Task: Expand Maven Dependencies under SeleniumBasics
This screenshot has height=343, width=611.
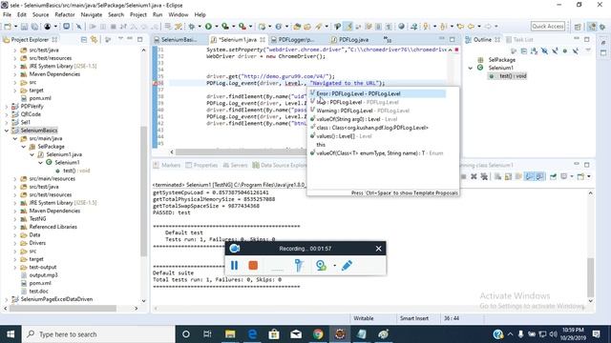Action: 15,211
